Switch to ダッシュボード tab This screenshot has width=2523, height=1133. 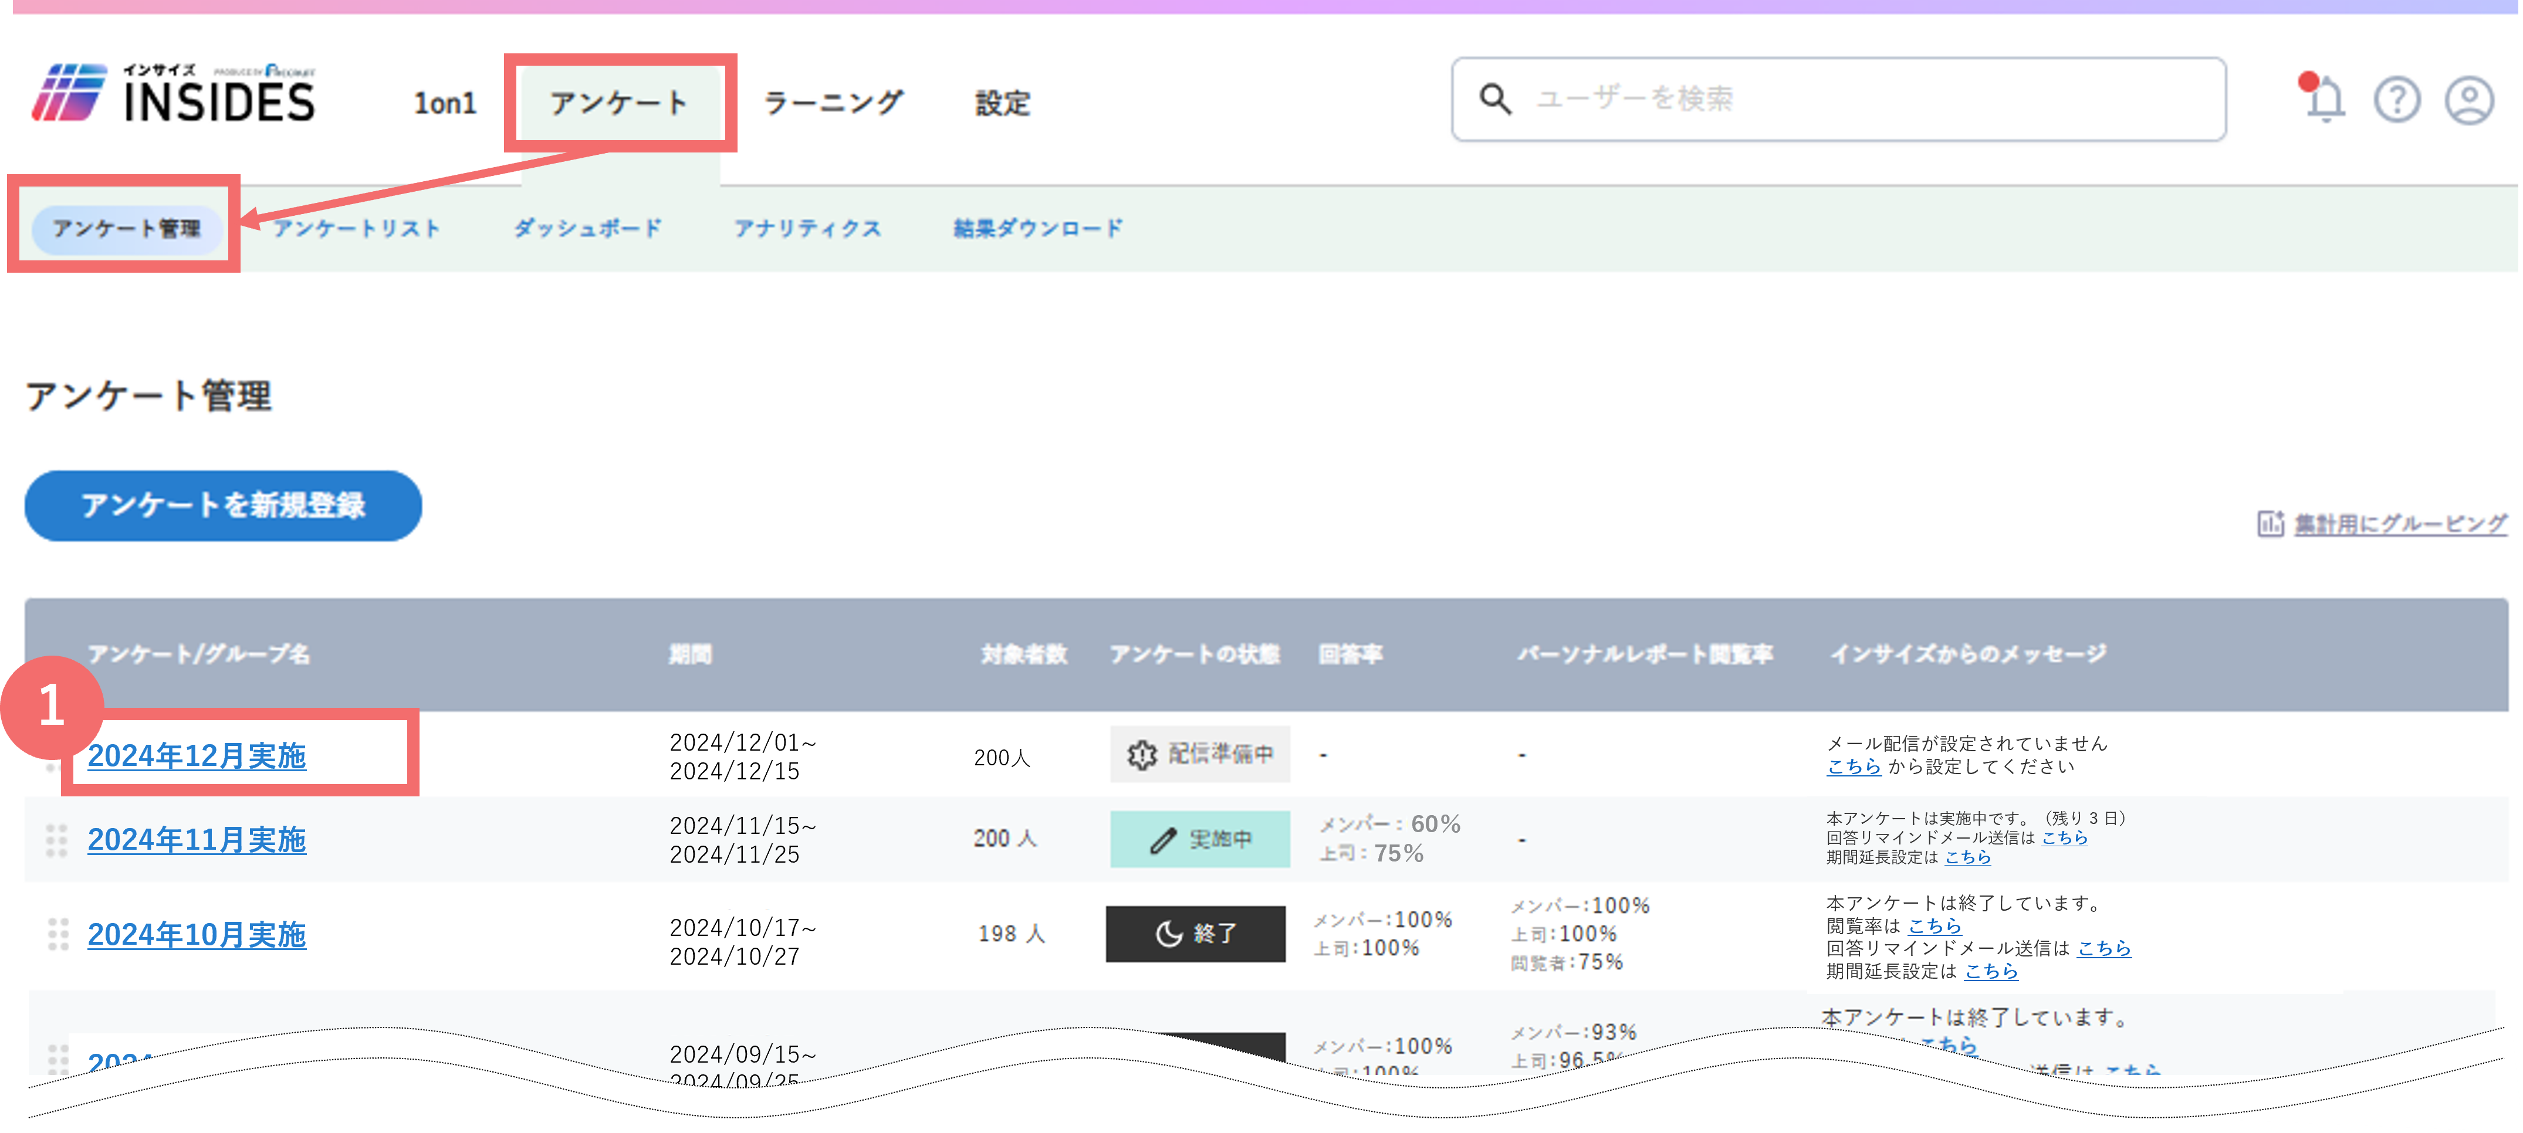588,228
